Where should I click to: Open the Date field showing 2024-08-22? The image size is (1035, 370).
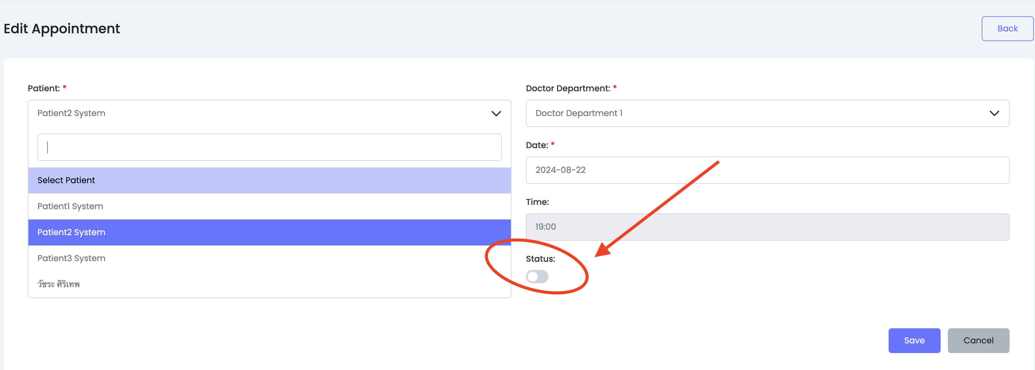767,170
